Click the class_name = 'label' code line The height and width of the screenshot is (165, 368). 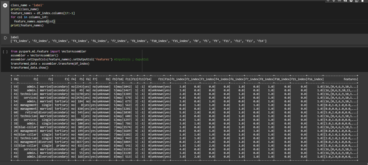tap(27, 5)
